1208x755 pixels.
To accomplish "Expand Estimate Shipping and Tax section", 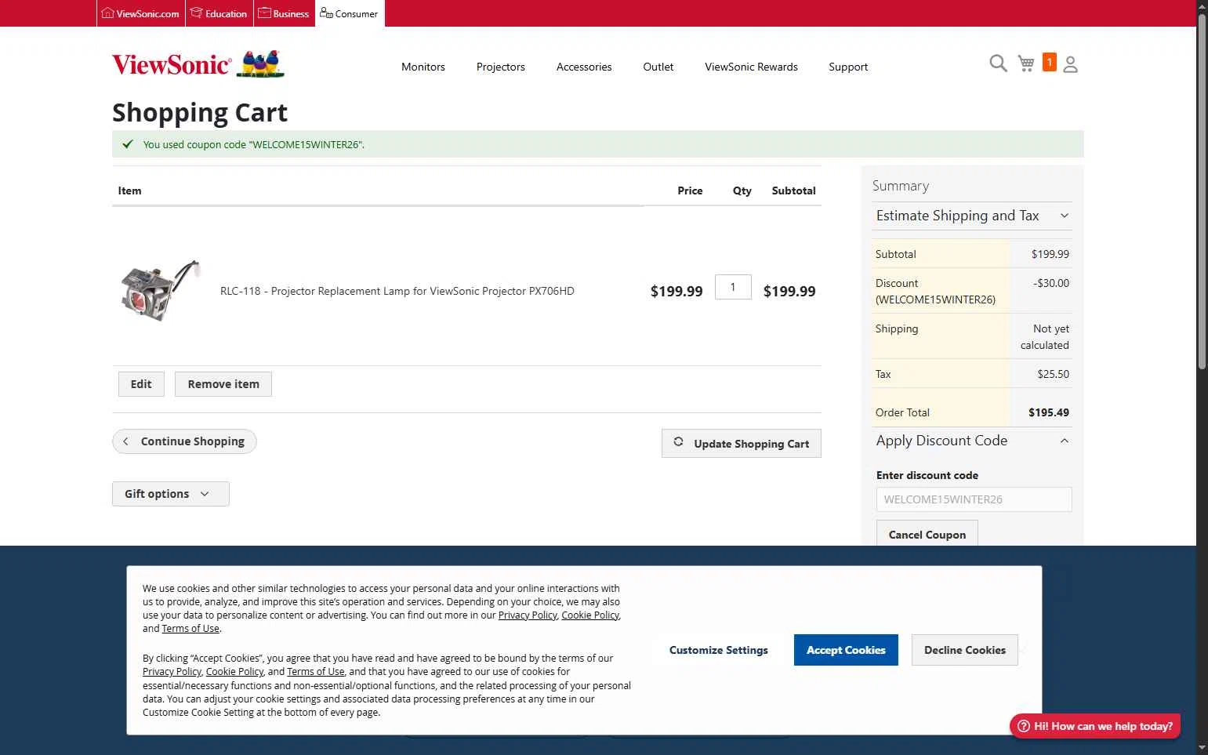I will pyautogui.click(x=972, y=216).
